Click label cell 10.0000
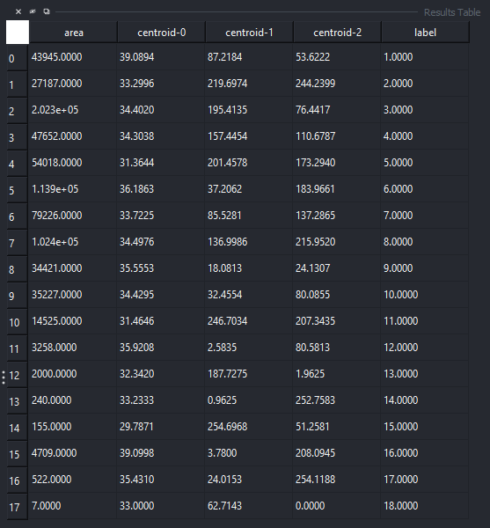 425,295
